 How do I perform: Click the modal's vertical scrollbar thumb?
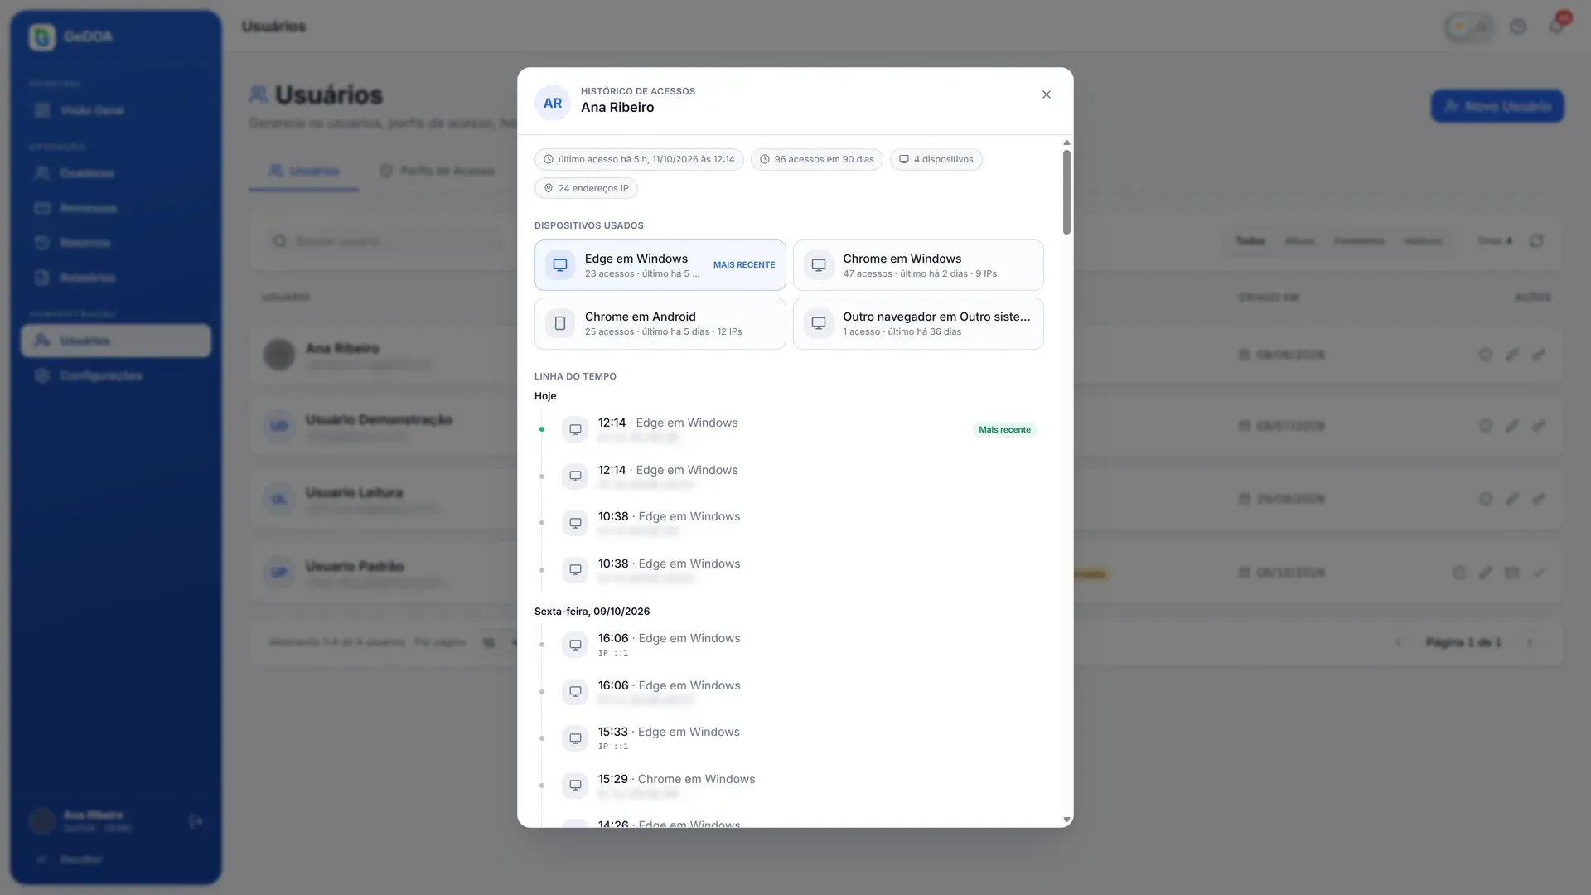1066,191
